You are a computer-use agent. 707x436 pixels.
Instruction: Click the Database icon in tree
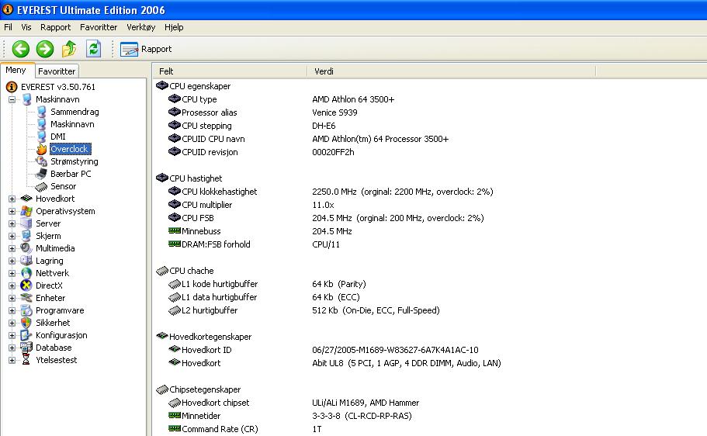point(26,348)
